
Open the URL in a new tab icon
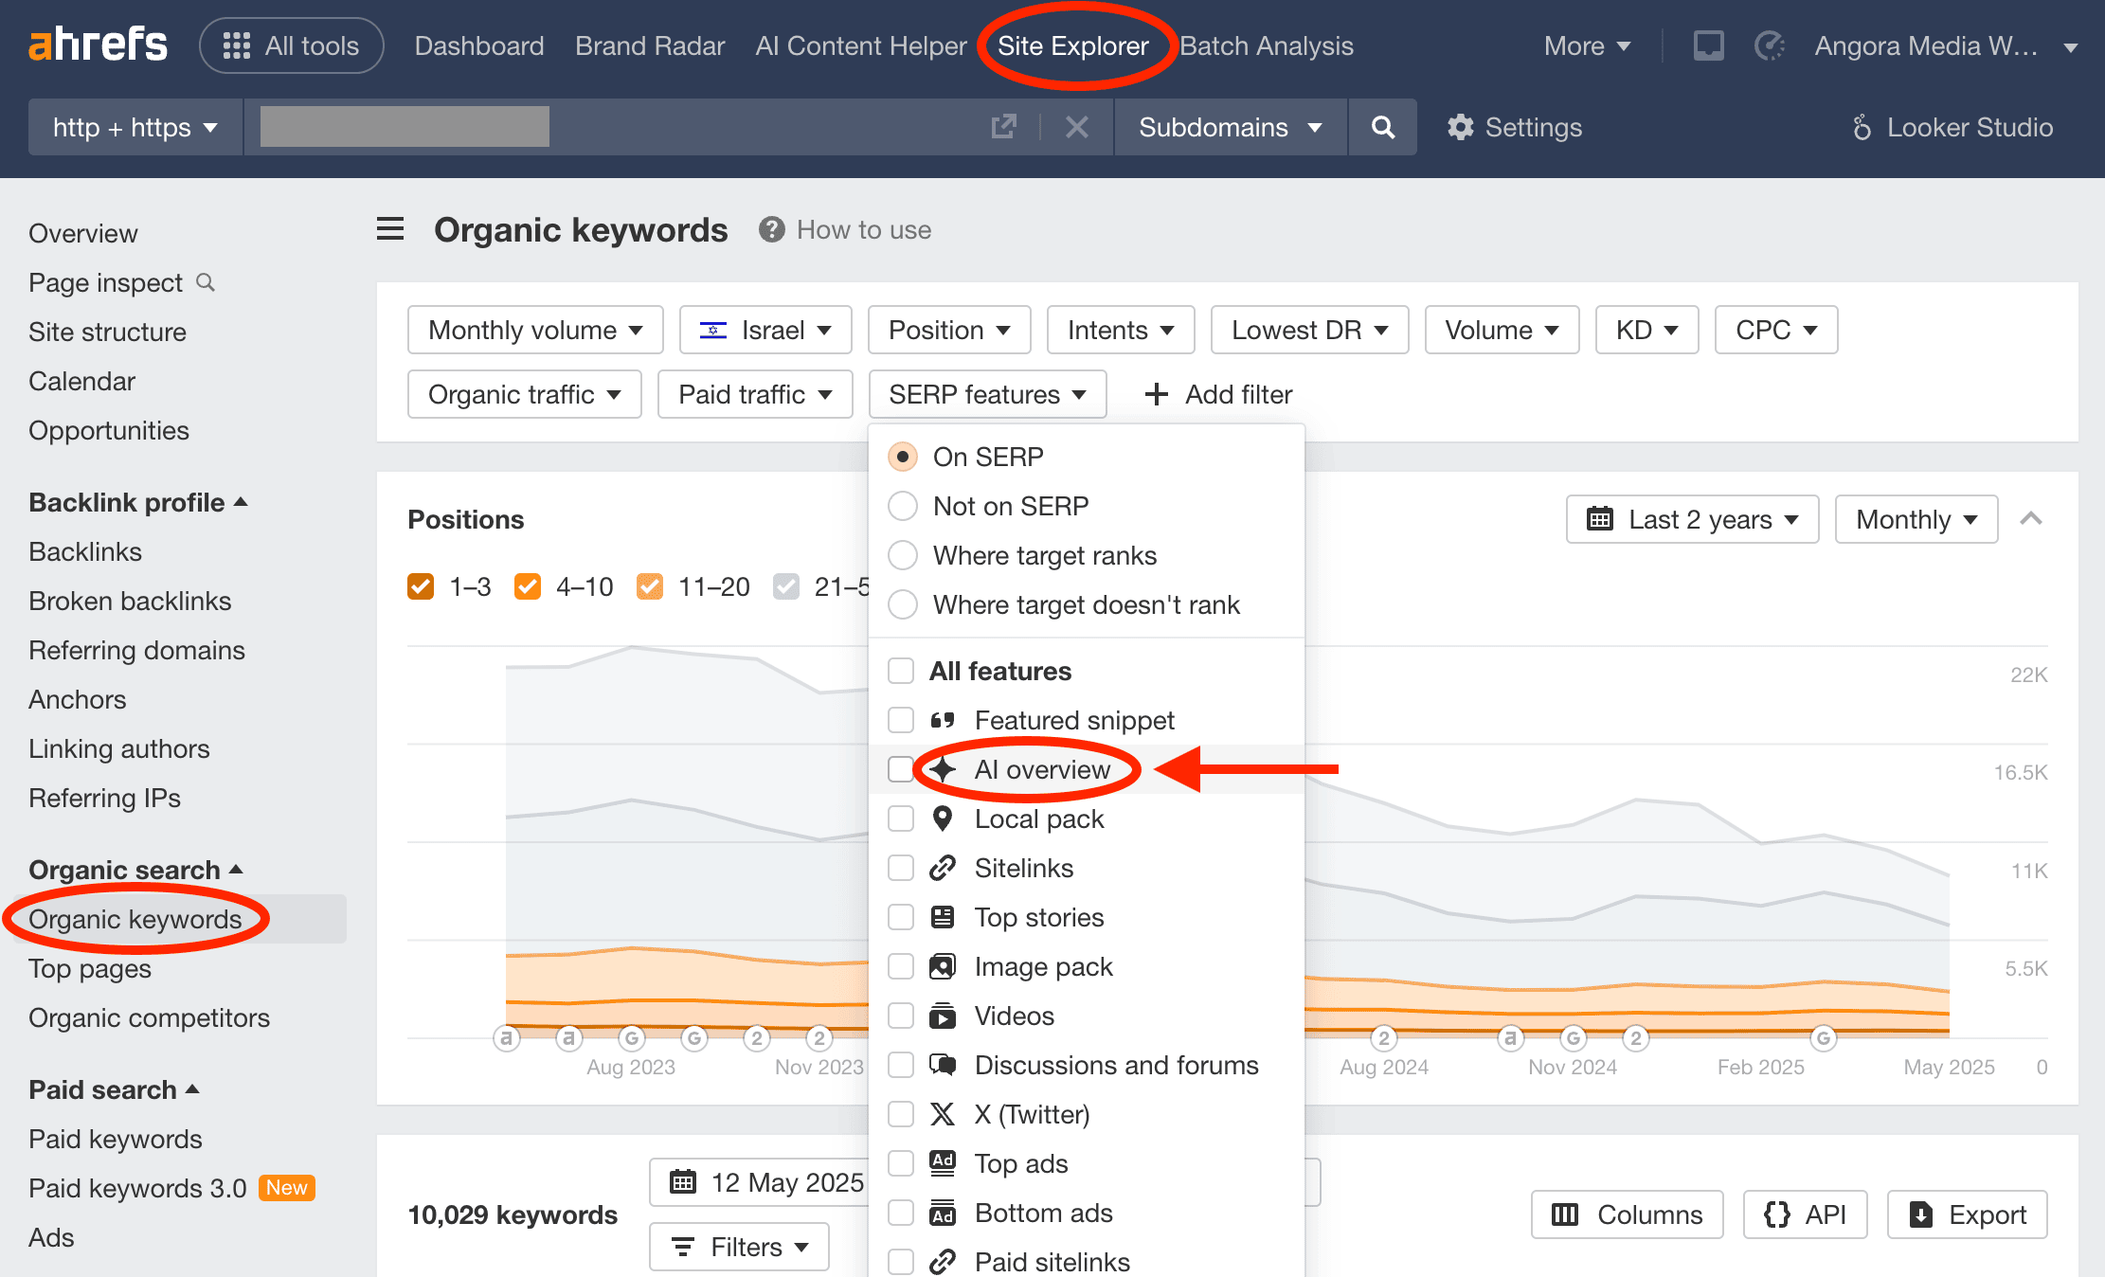(1003, 127)
